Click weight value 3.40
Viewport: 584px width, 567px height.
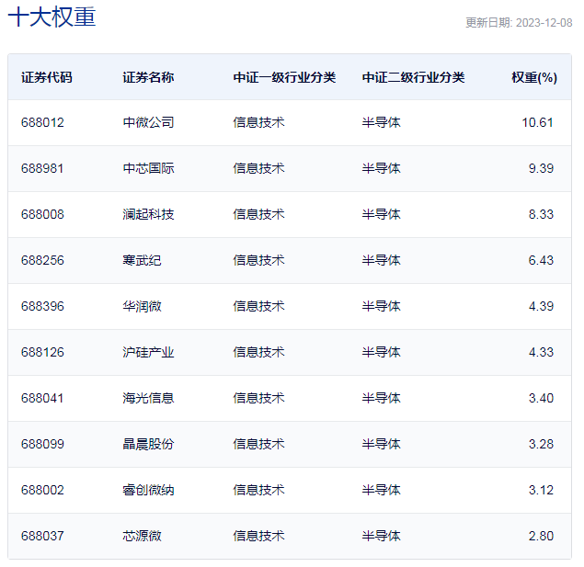click(541, 398)
